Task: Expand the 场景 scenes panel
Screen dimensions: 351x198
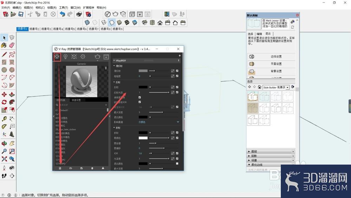Action: point(271,160)
